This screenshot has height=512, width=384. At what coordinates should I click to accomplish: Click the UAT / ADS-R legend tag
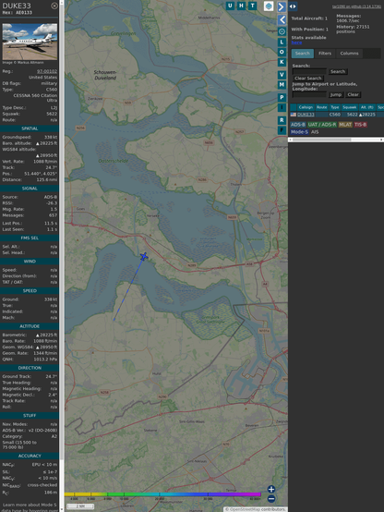(322, 125)
